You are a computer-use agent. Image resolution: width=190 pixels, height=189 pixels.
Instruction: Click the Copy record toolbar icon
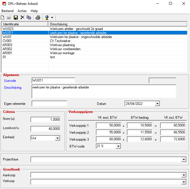point(29,18)
